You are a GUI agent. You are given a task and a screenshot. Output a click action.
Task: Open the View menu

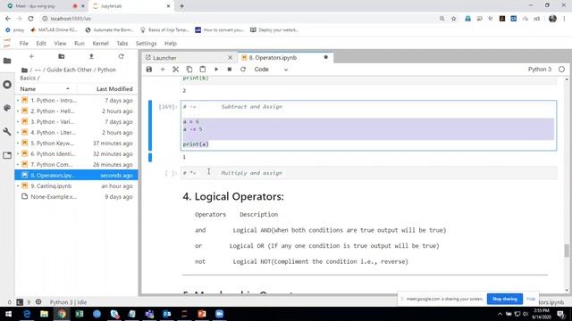click(x=60, y=44)
